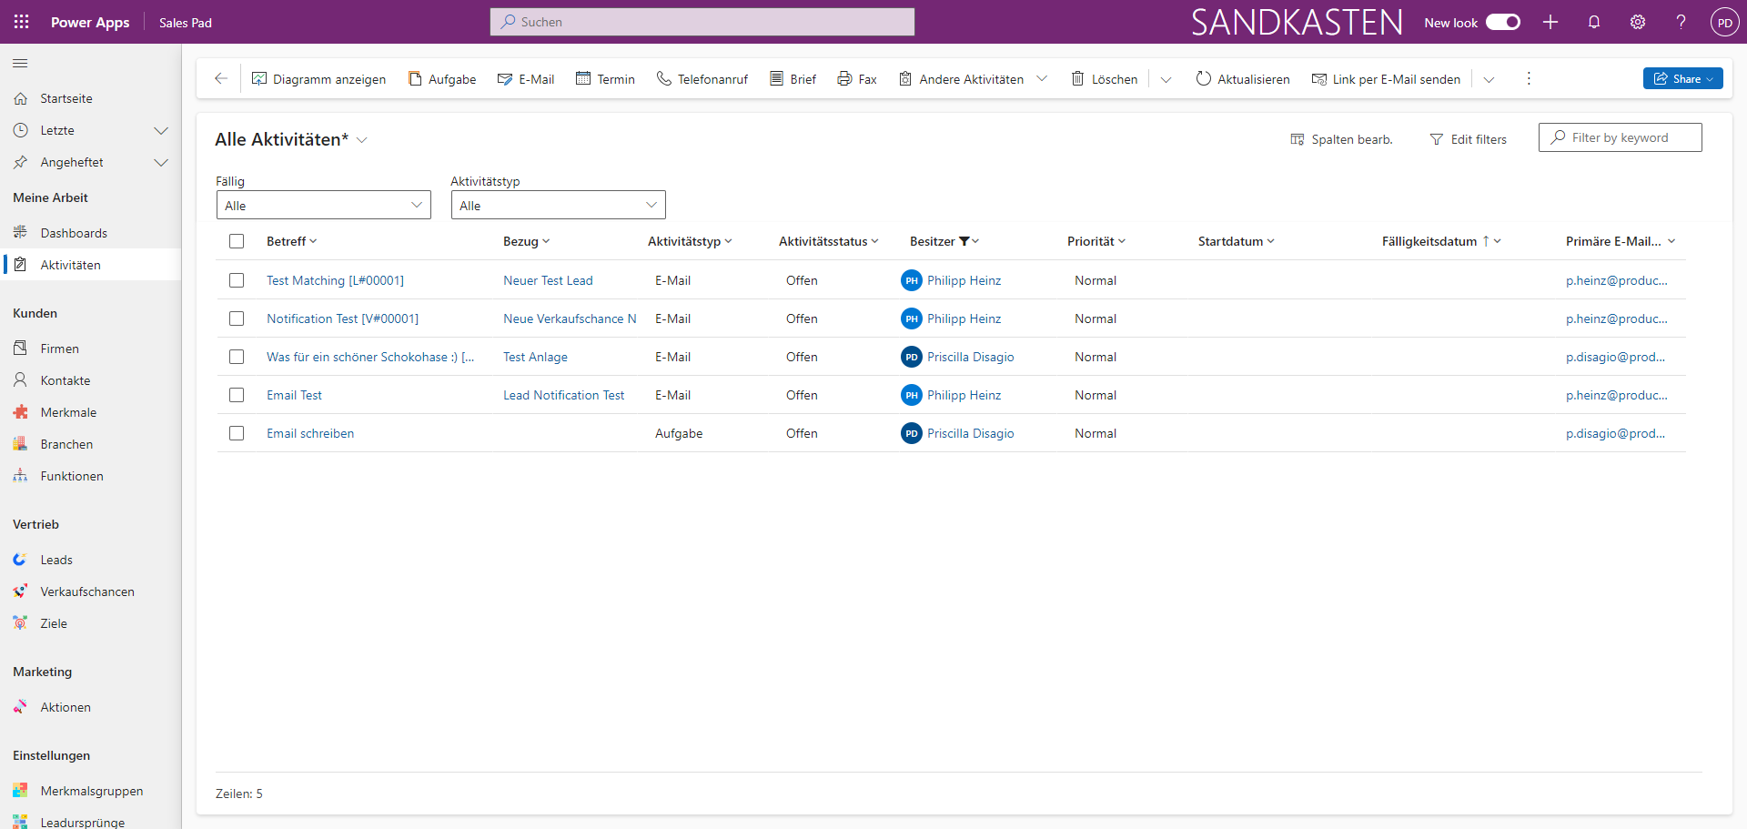Viewport: 1747px width, 829px height.
Task: Open PD user account avatar
Action: coord(1724,22)
